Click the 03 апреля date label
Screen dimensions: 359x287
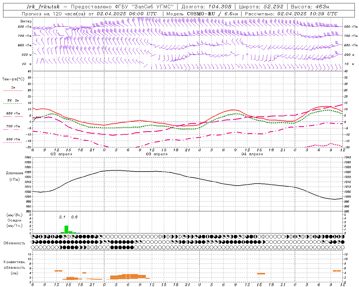point(157,154)
